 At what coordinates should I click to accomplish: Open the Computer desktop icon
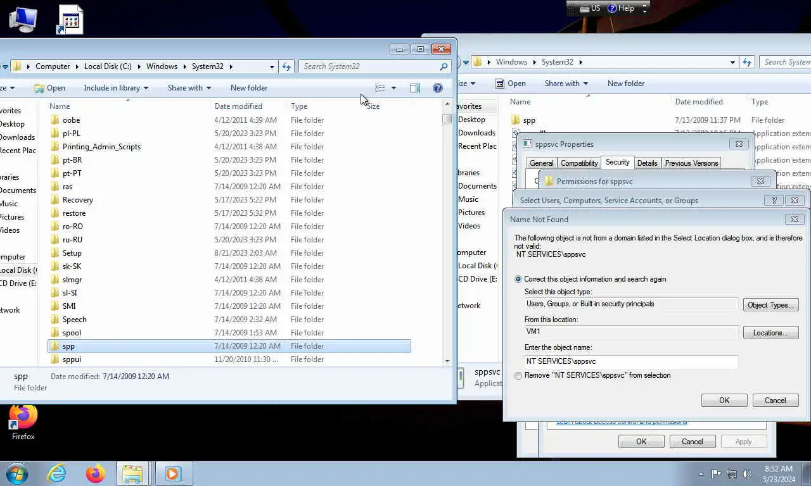23,19
